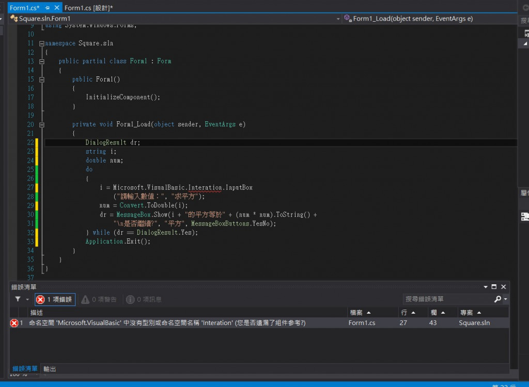This screenshot has width=529, height=387.
Task: Click the red-underlined Interation word in the code
Action: click(x=205, y=188)
